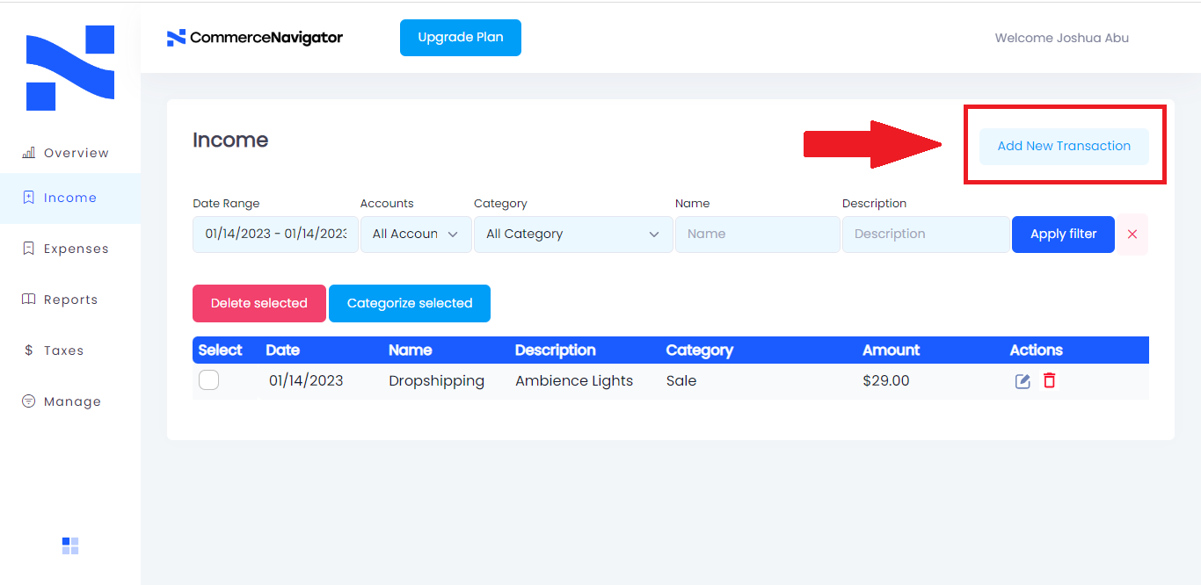This screenshot has height=585, width=1201.
Task: Open the Date Range picker
Action: (x=275, y=235)
